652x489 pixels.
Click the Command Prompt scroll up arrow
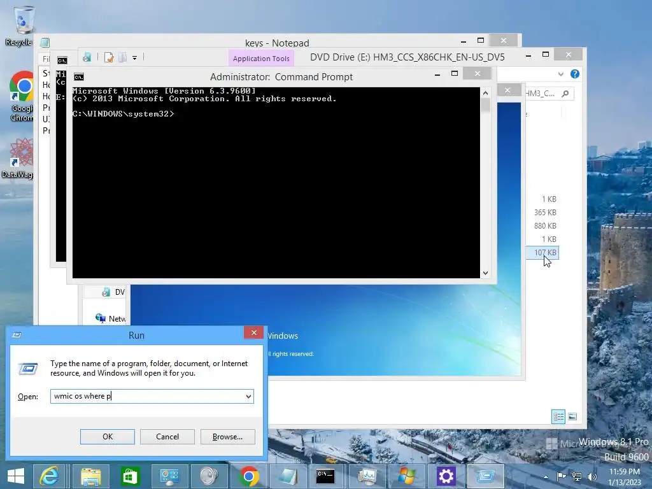485,93
